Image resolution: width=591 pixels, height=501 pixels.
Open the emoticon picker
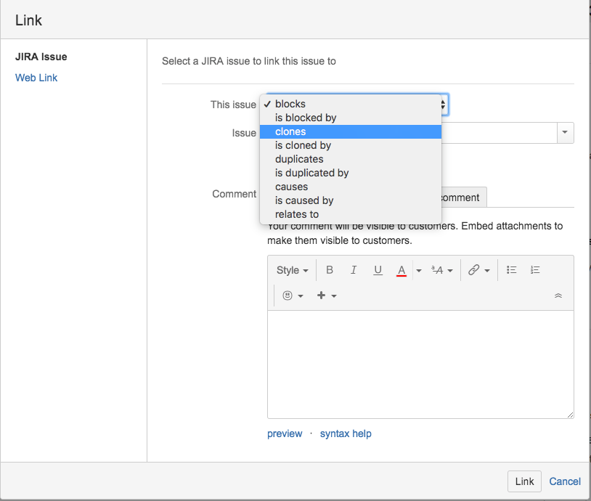point(292,296)
